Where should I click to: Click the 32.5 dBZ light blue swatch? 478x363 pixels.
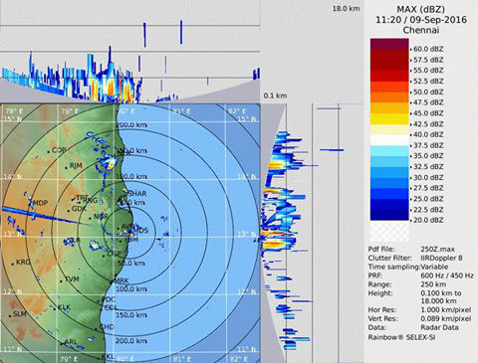(389, 161)
